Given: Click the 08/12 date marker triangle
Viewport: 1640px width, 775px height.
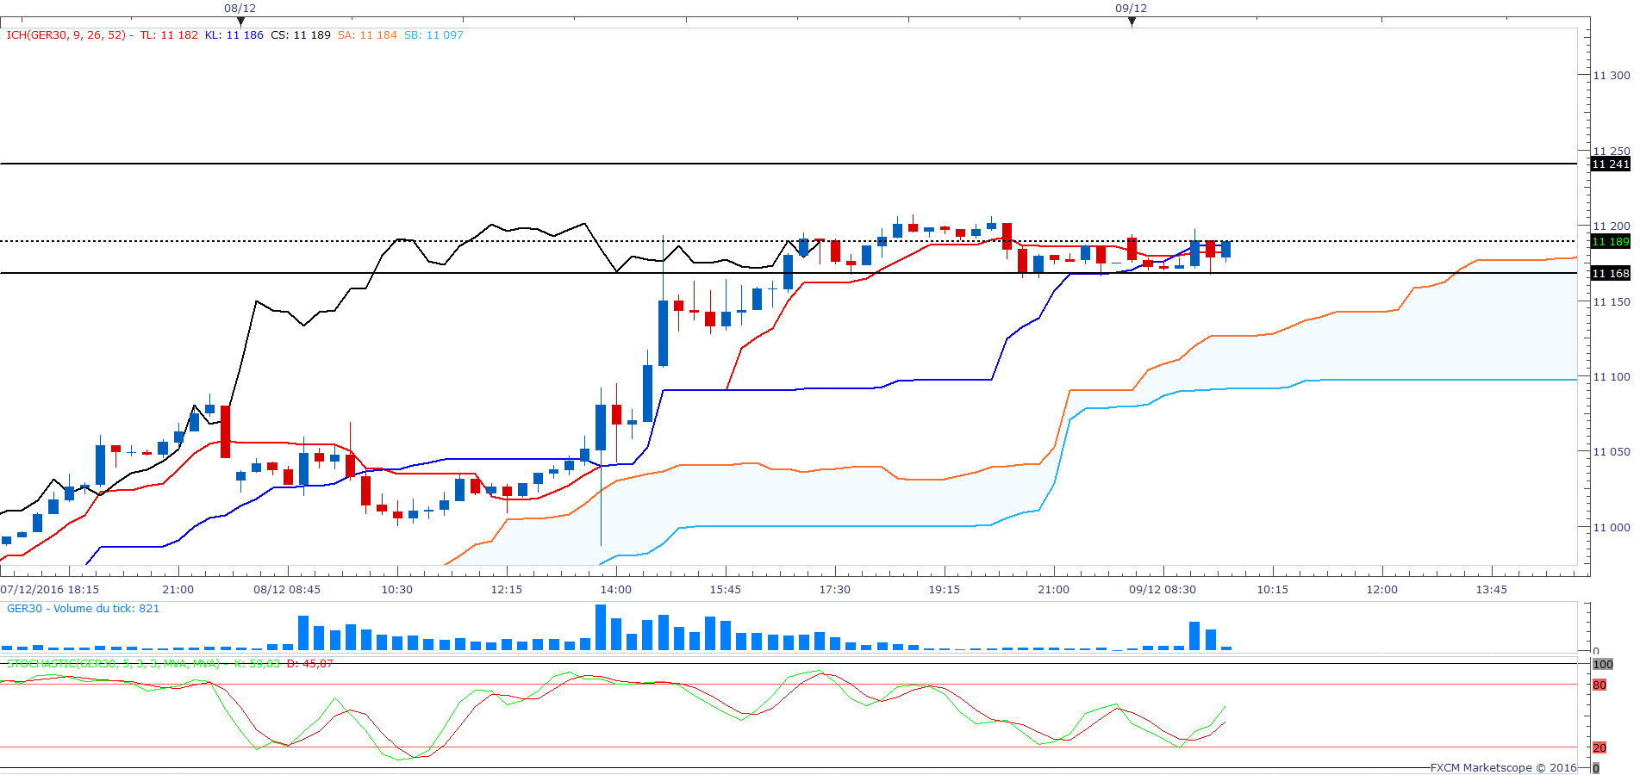Looking at the screenshot, I should click(x=240, y=22).
